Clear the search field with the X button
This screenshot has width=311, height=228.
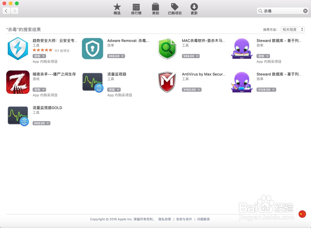[x=305, y=11]
